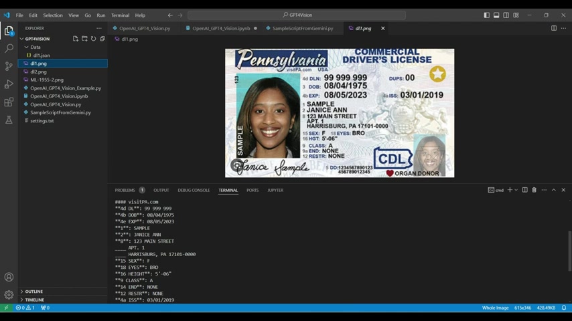572x321 pixels.
Task: Open the Run and Debug view
Action: 9,84
